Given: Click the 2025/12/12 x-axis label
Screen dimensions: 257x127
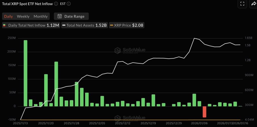Looking at the screenshot, I should click(x=122, y=123).
